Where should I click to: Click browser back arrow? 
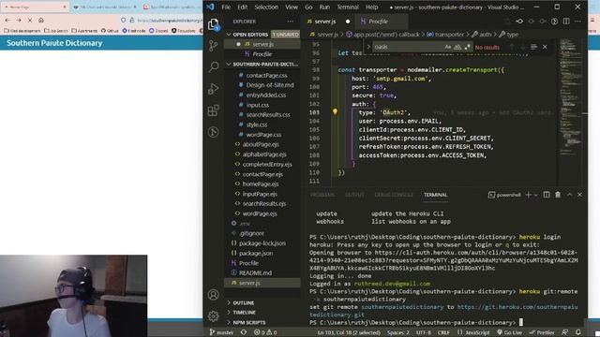[8, 20]
